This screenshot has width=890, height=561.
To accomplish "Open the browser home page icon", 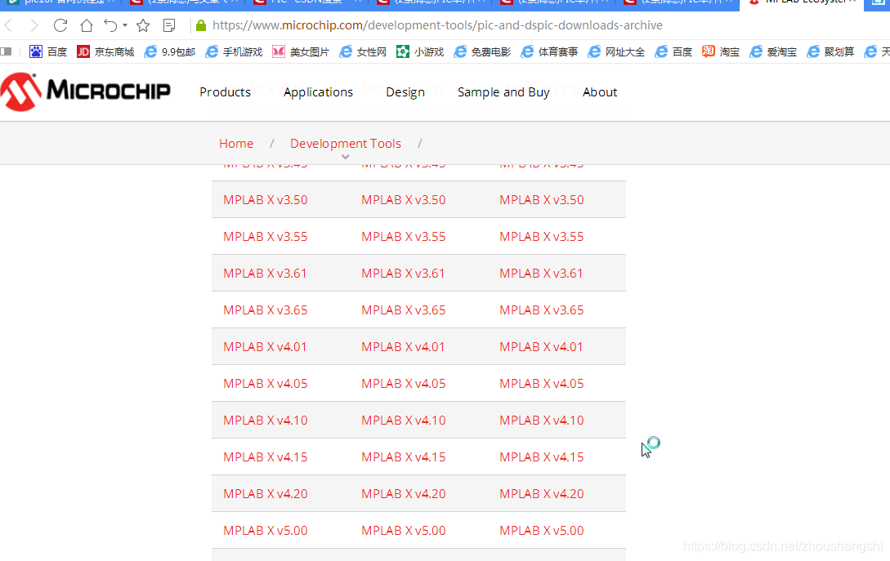I will pyautogui.click(x=87, y=25).
